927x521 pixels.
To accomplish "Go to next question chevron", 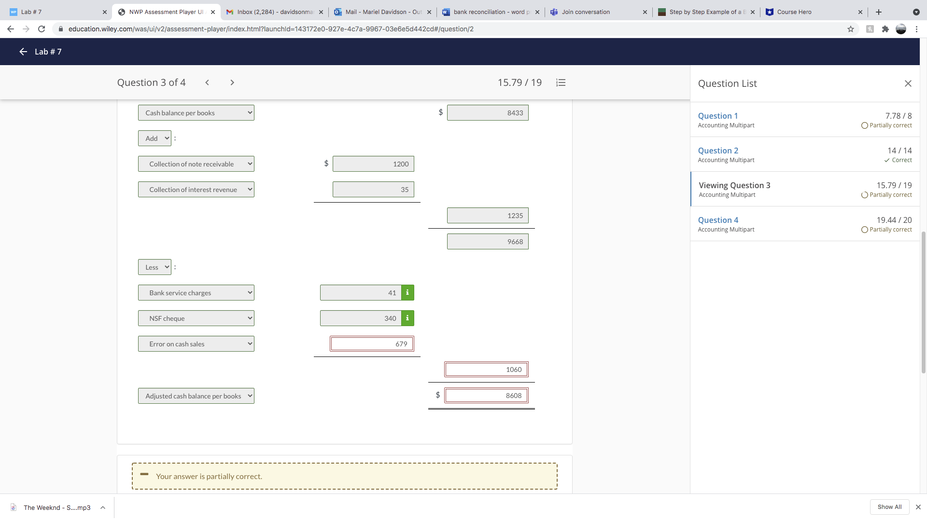I will click(x=232, y=82).
